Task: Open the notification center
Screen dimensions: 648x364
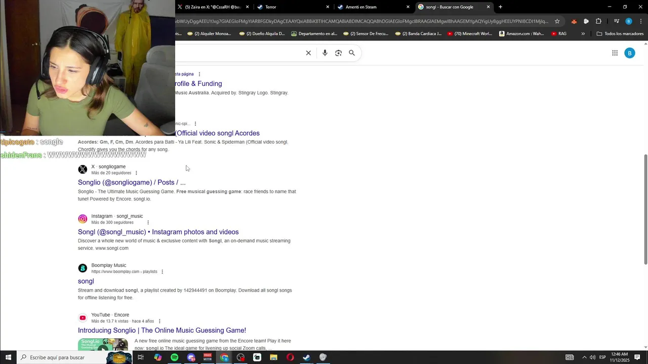Action: (637, 357)
